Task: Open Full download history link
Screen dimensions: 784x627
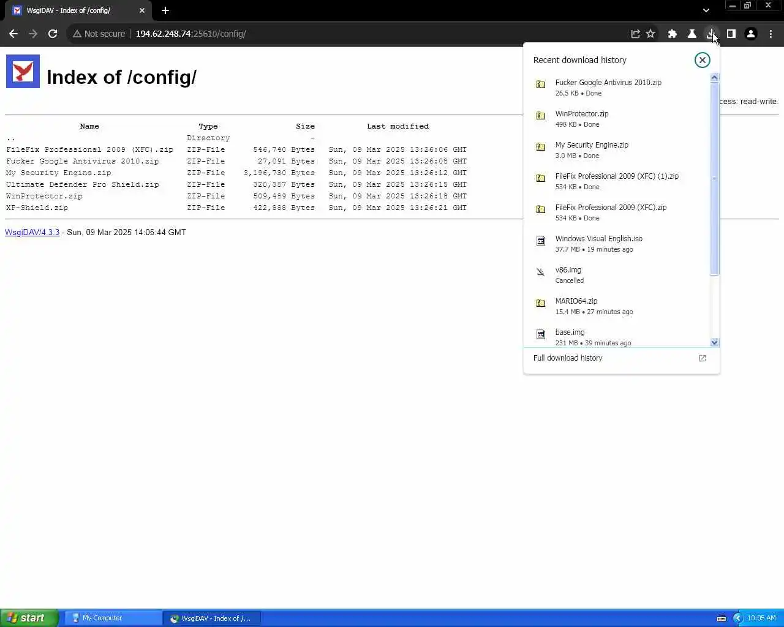Action: 568,358
